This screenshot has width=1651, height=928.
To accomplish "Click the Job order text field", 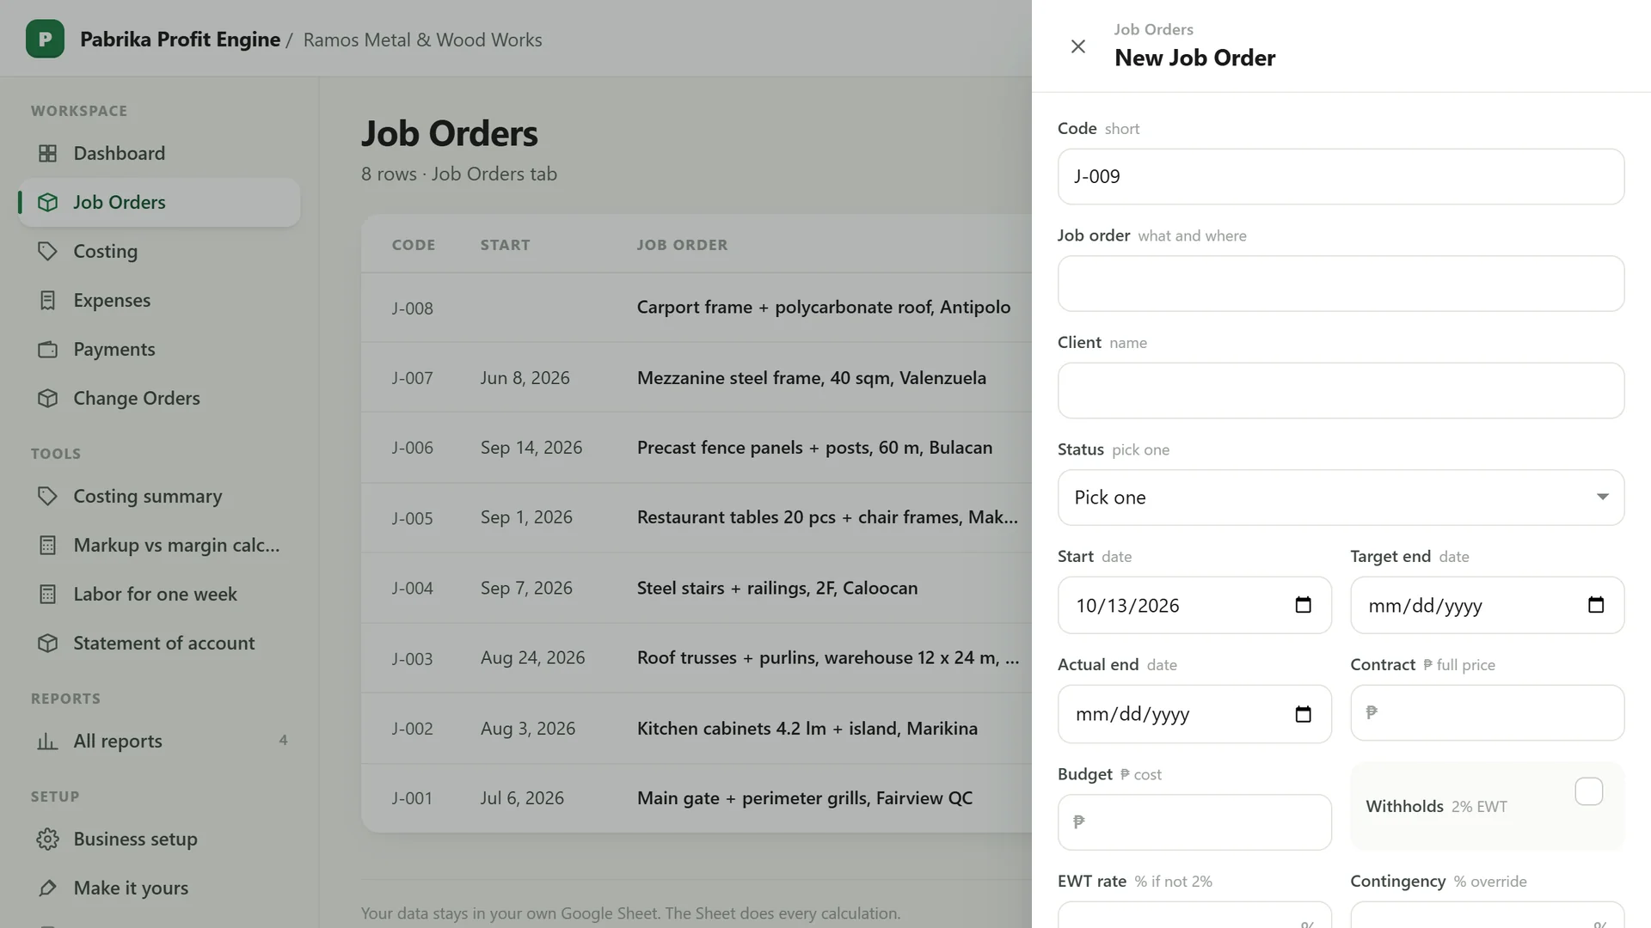I will [1341, 284].
